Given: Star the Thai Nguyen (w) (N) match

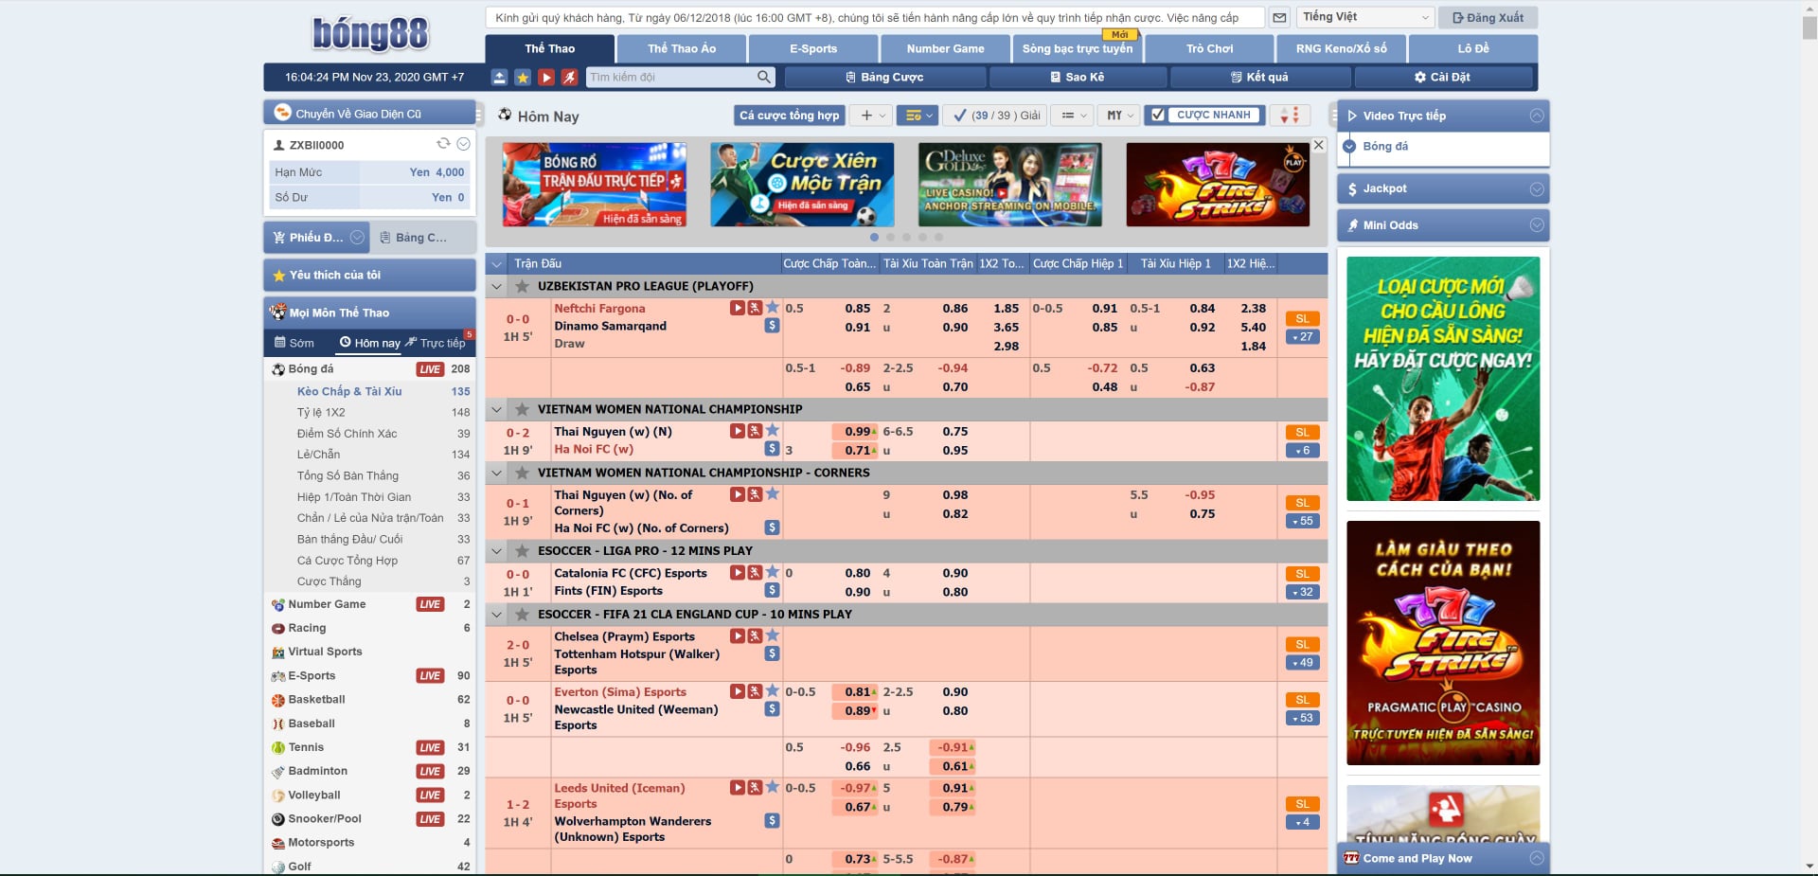Looking at the screenshot, I should [x=773, y=431].
